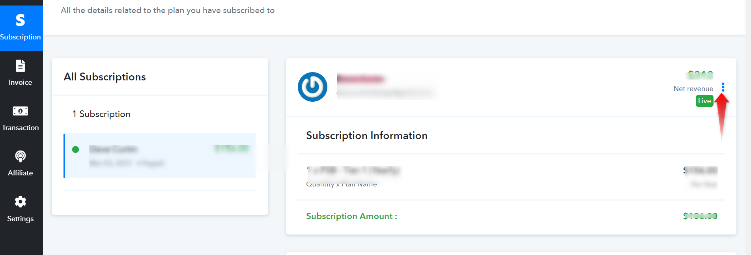Open the three-dot options menu

(x=723, y=87)
